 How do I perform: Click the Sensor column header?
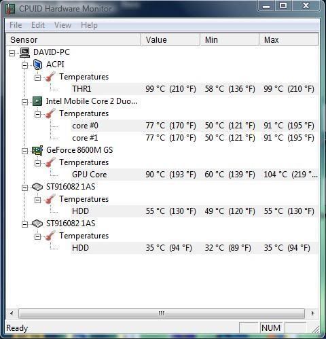coord(73,39)
